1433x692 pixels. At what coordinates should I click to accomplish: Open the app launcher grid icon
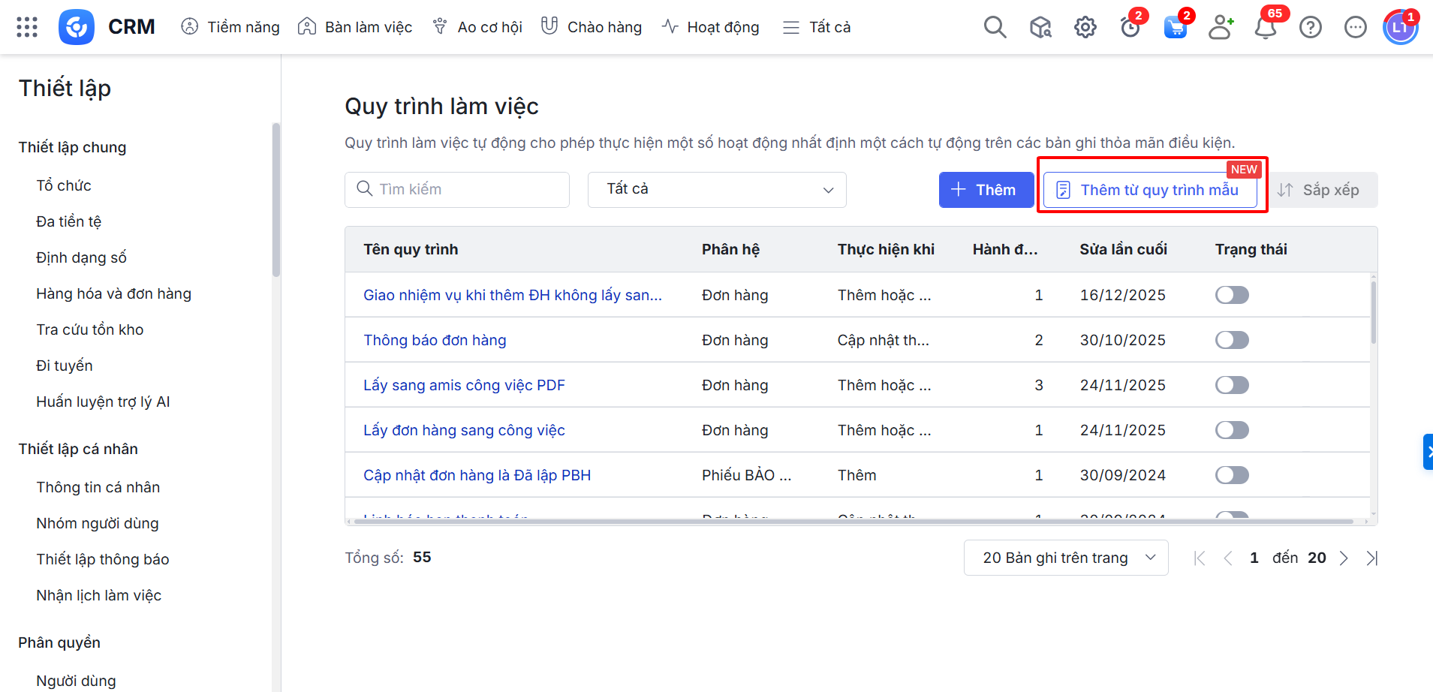tap(27, 27)
